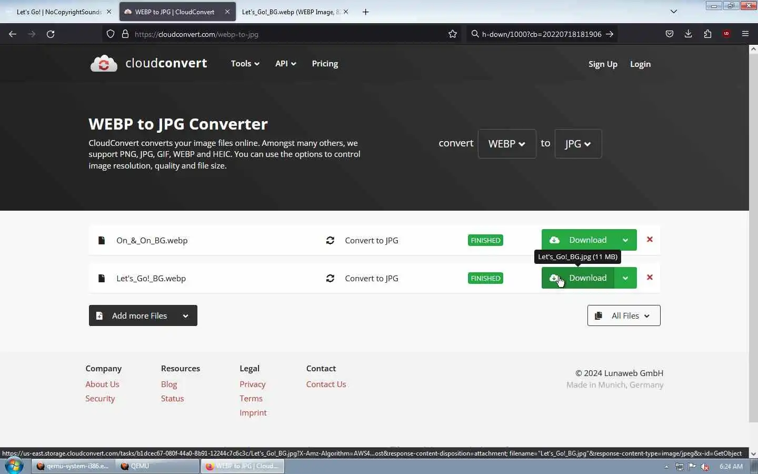This screenshot has width=758, height=474.
Task: Click the uBlock Origin red shield icon
Action: tap(726, 34)
